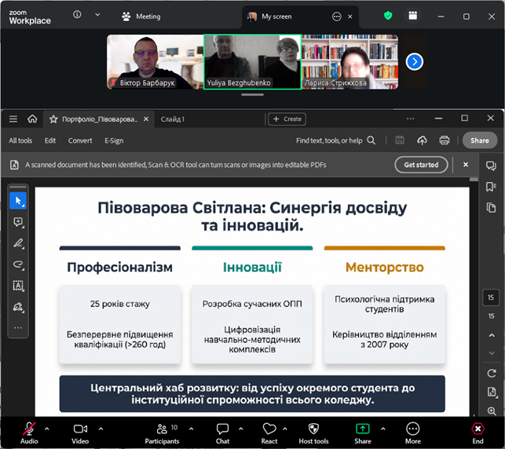The height and width of the screenshot is (449, 505).
Task: Open React emoji reactions
Action: coord(269,433)
